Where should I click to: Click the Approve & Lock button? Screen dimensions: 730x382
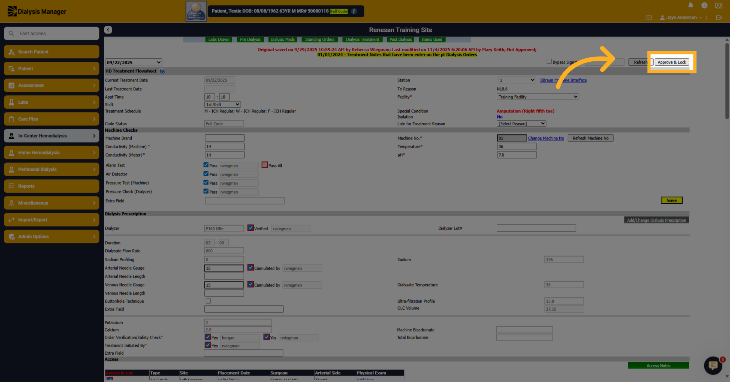[x=672, y=62]
